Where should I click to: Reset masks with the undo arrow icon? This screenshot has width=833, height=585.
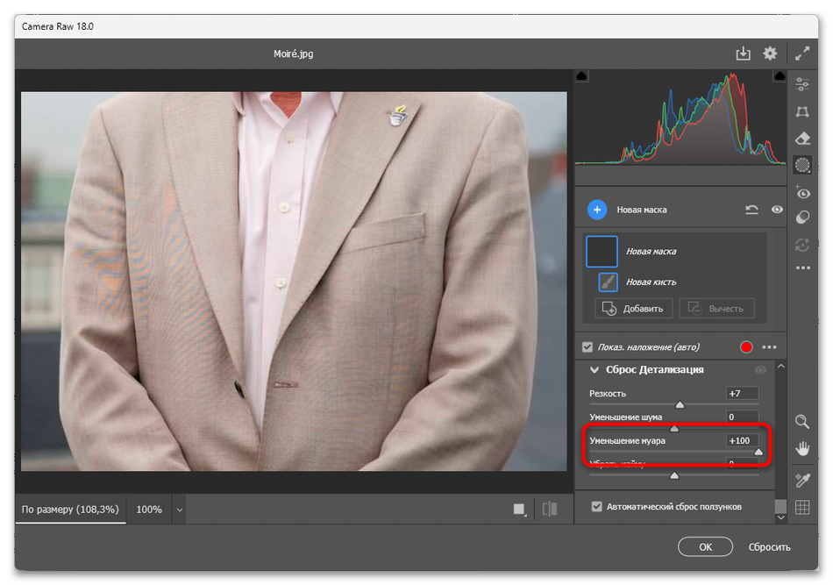751,210
